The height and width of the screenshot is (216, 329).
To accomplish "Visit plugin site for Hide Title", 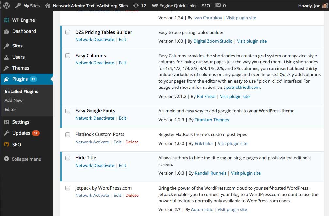I will coord(246,173).
